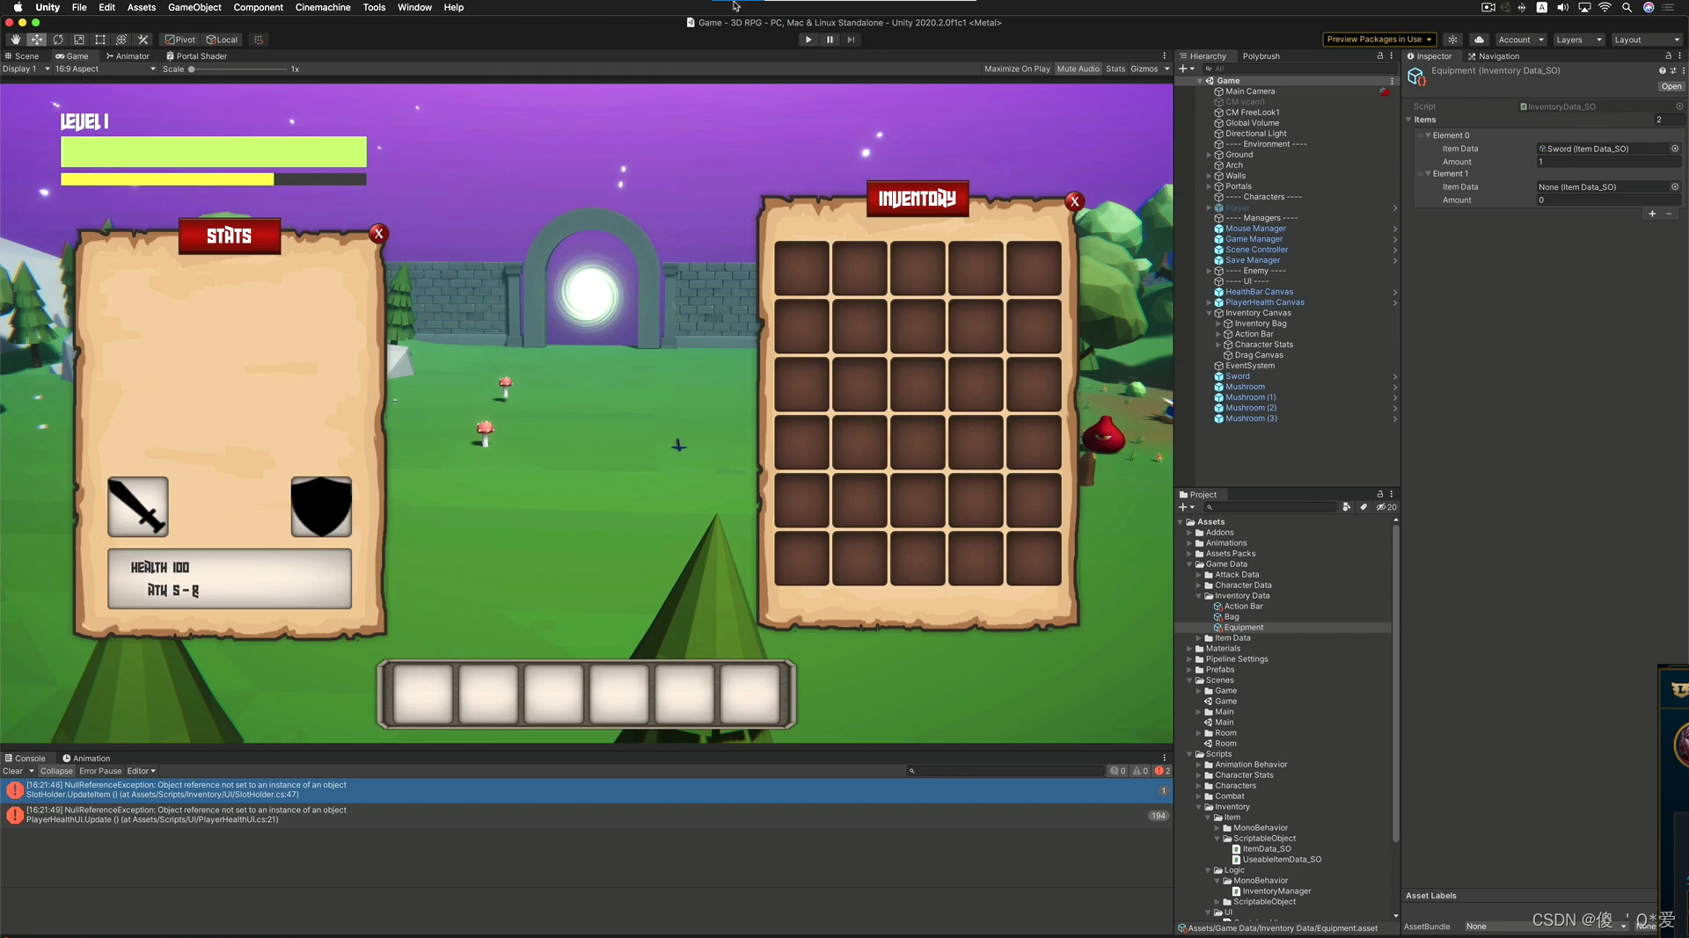Select the Move tool in toolbar
1689x938 pixels.
tap(36, 40)
